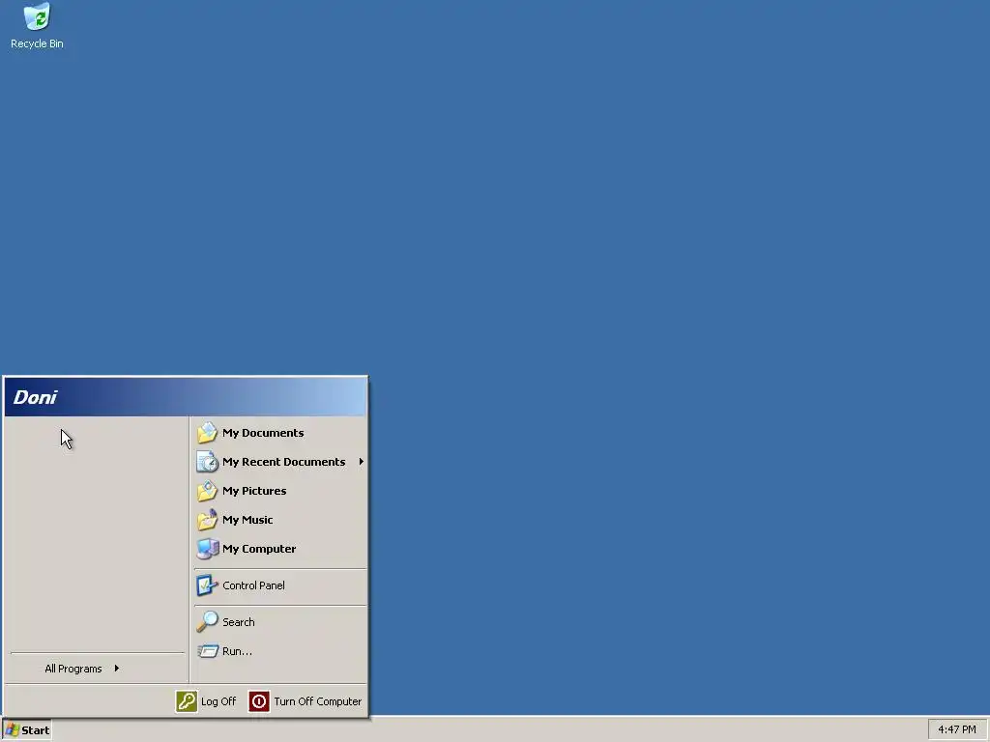The height and width of the screenshot is (742, 990).
Task: Click the My Pictures folder icon
Action: [207, 491]
